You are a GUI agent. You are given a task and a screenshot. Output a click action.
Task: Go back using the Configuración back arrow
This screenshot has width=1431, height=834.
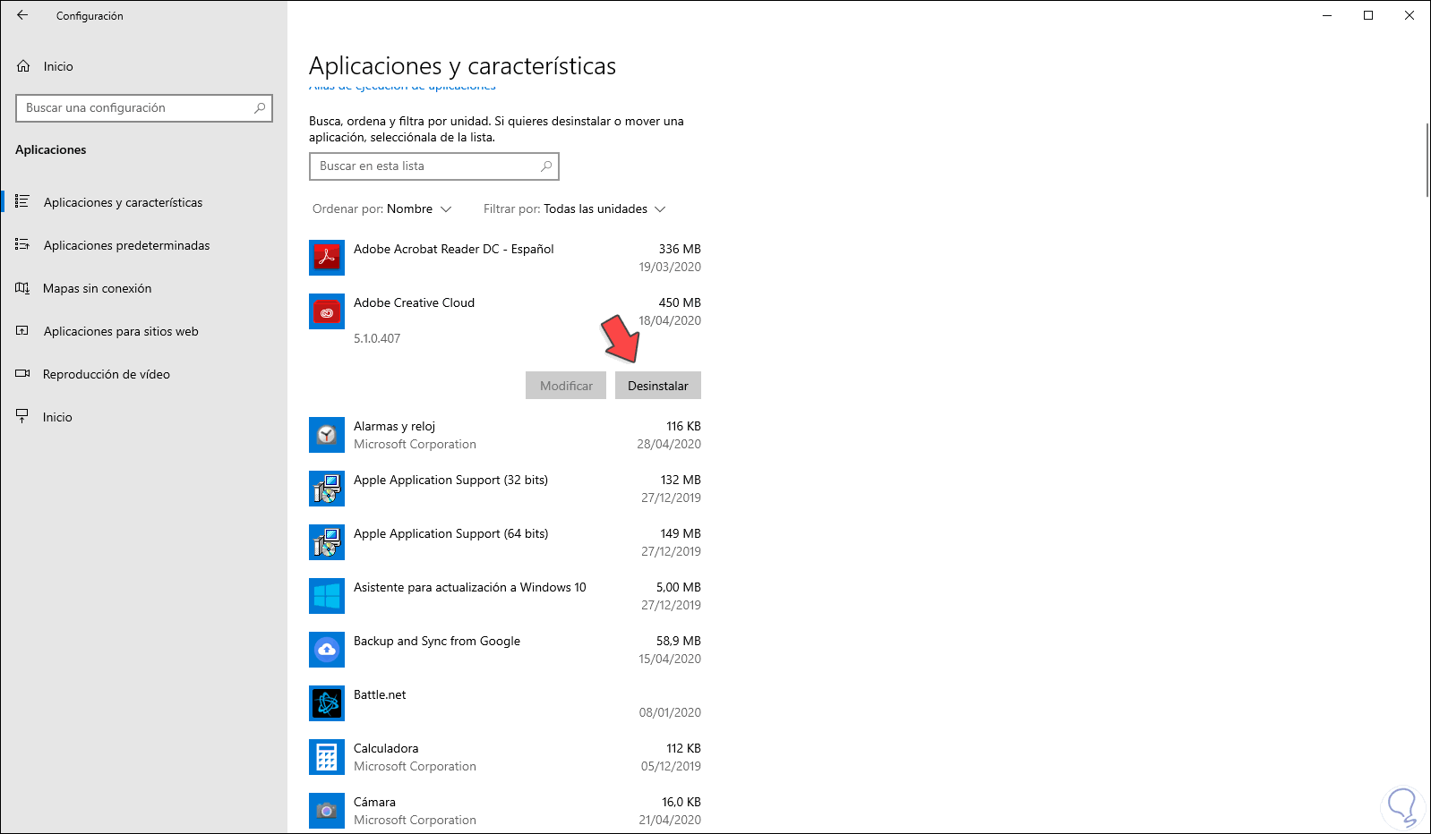click(x=22, y=15)
